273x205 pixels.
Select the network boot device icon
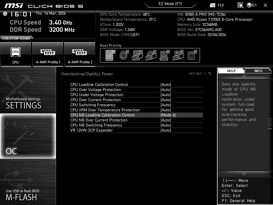click(192, 55)
